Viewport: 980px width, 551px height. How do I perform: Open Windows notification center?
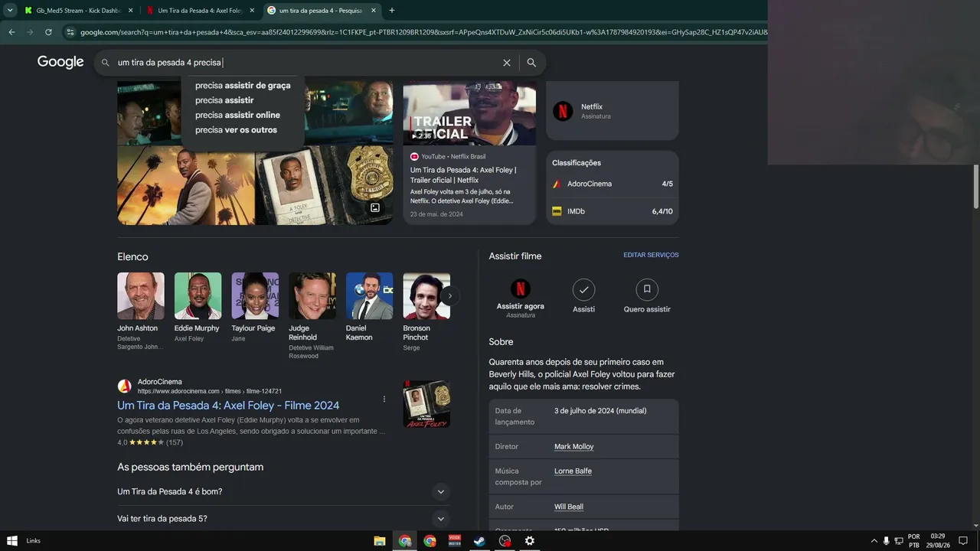click(x=963, y=541)
